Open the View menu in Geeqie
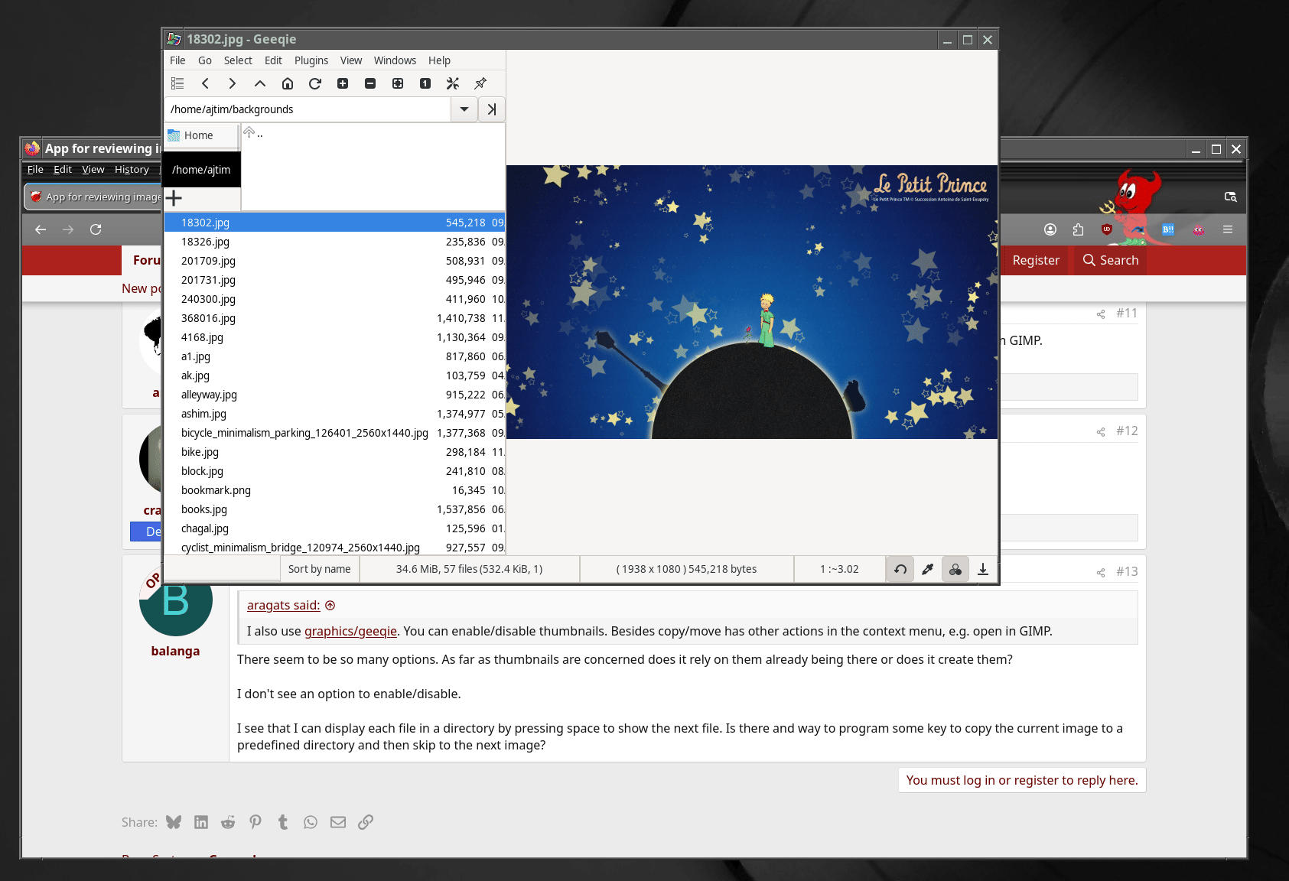Viewport: 1289px width, 881px height. pos(351,60)
